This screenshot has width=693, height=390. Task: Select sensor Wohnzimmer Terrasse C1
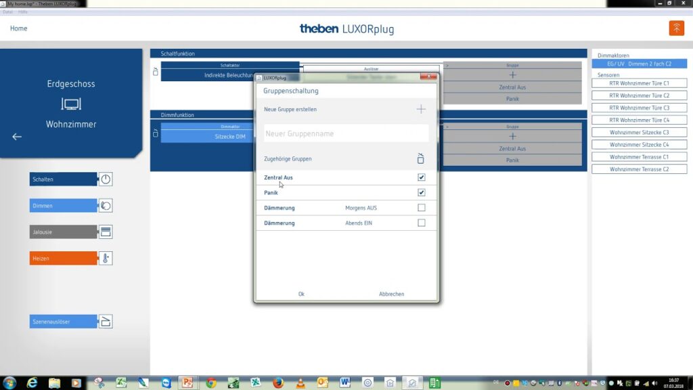click(x=639, y=157)
